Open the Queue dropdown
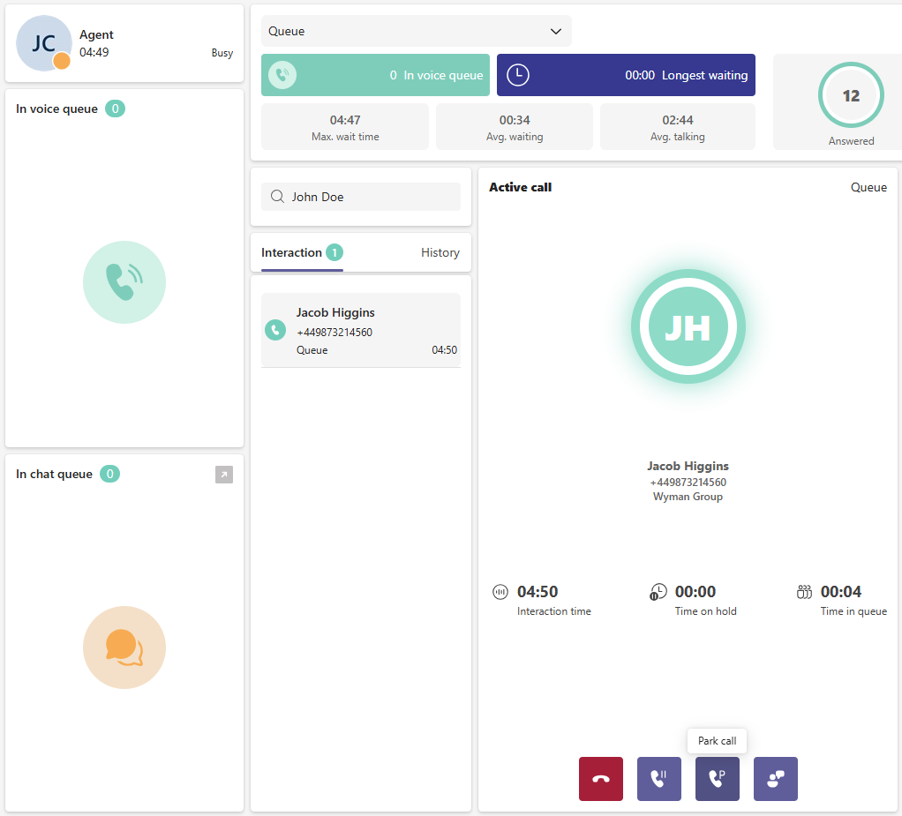902x816 pixels. (x=416, y=31)
